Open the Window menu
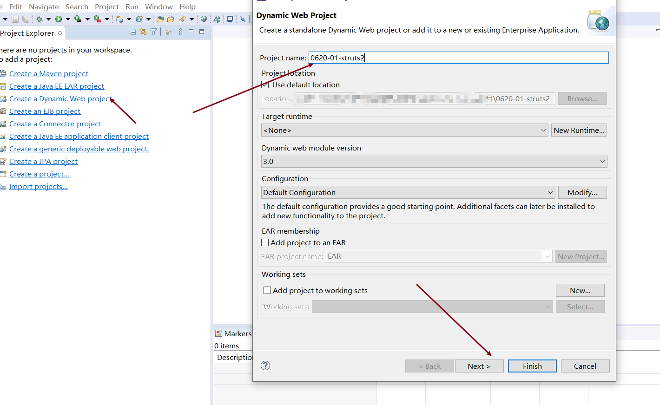The width and height of the screenshot is (660, 405). point(159,7)
